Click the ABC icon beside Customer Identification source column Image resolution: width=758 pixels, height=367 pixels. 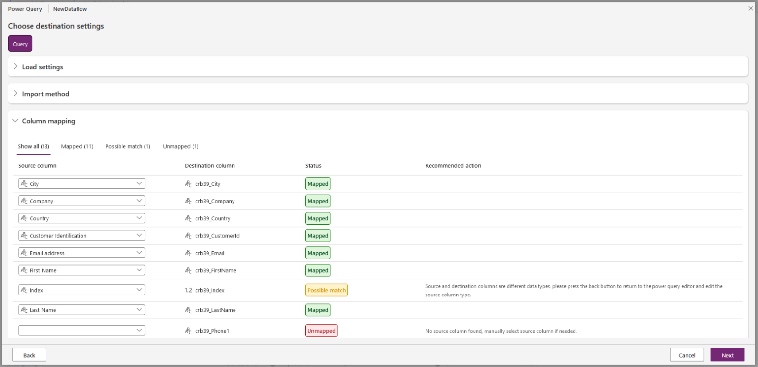point(23,235)
